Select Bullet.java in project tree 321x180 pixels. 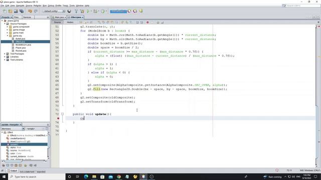[x=20, y=38]
